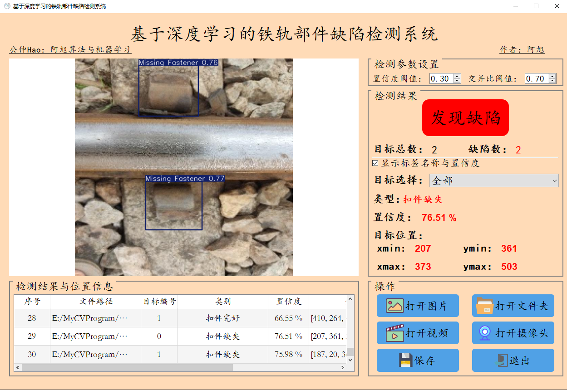This screenshot has width=567, height=390.
Task: Click the red 76.51 % confidence value
Action: click(439, 218)
